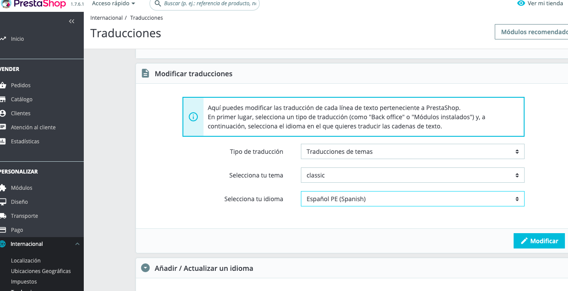The width and height of the screenshot is (568, 291).
Task: Click the round arrow icon beside Añadir / Actualizar un idioma
Action: [x=145, y=268]
